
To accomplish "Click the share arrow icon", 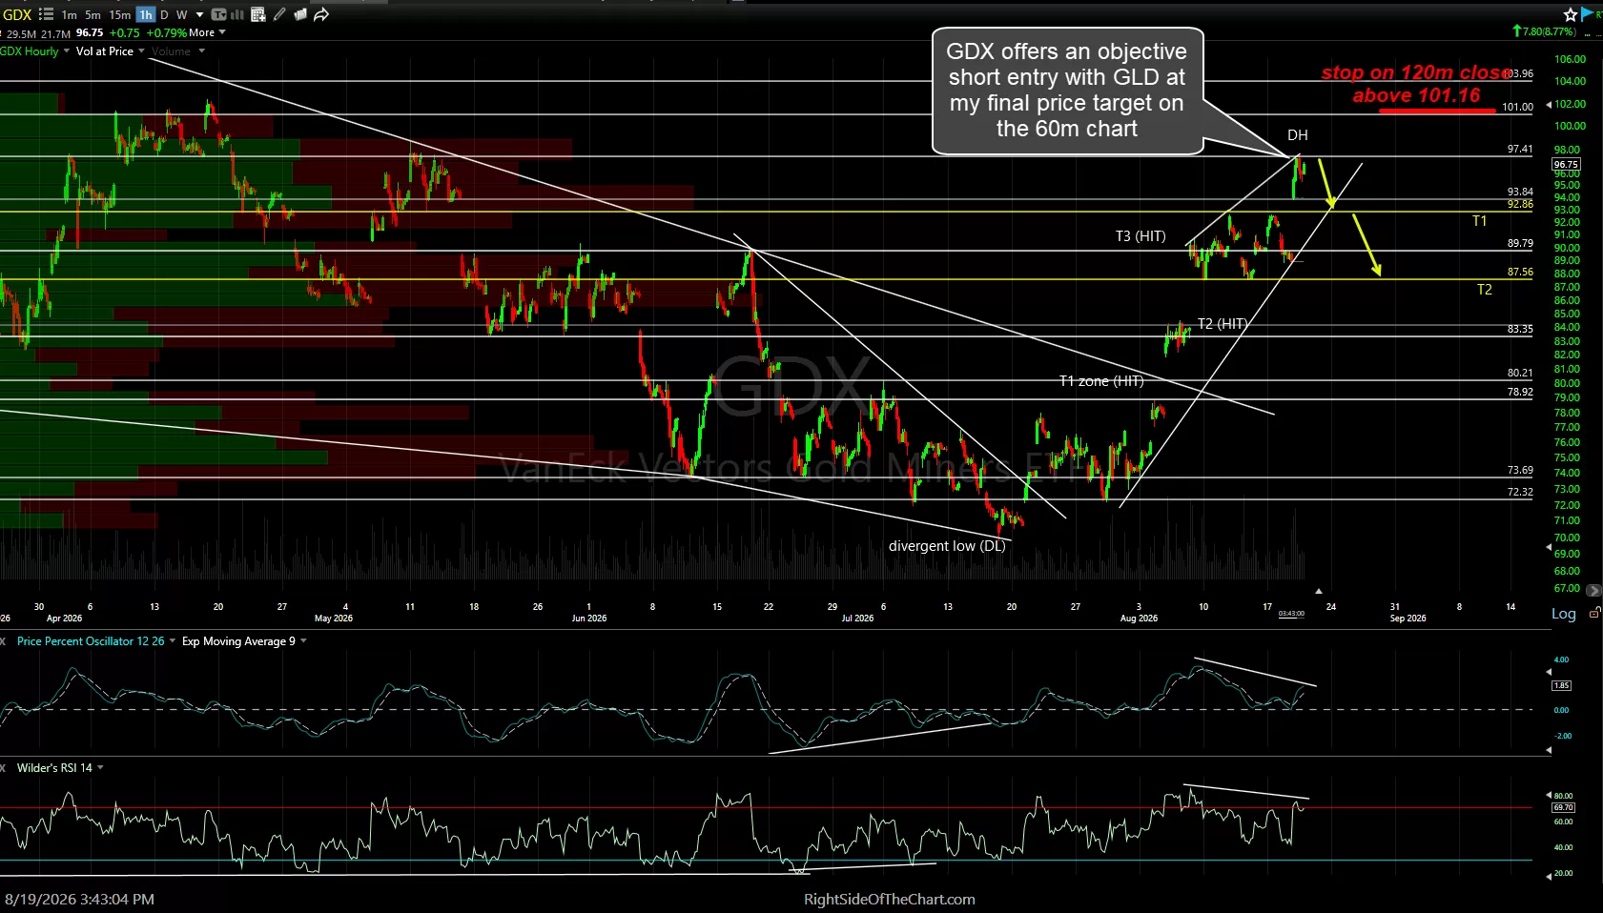I will (x=321, y=14).
